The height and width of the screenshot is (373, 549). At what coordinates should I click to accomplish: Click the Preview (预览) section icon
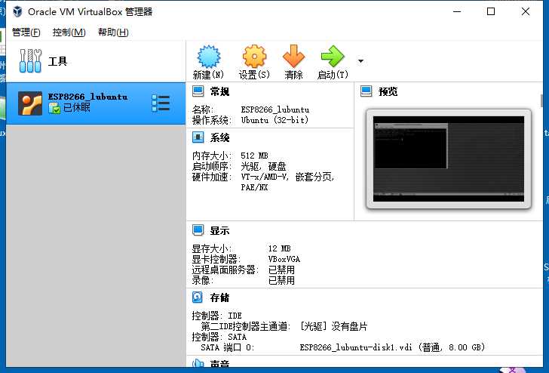367,91
